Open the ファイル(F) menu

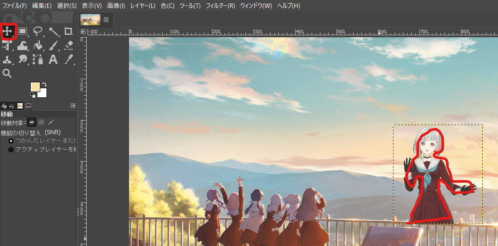(x=15, y=6)
